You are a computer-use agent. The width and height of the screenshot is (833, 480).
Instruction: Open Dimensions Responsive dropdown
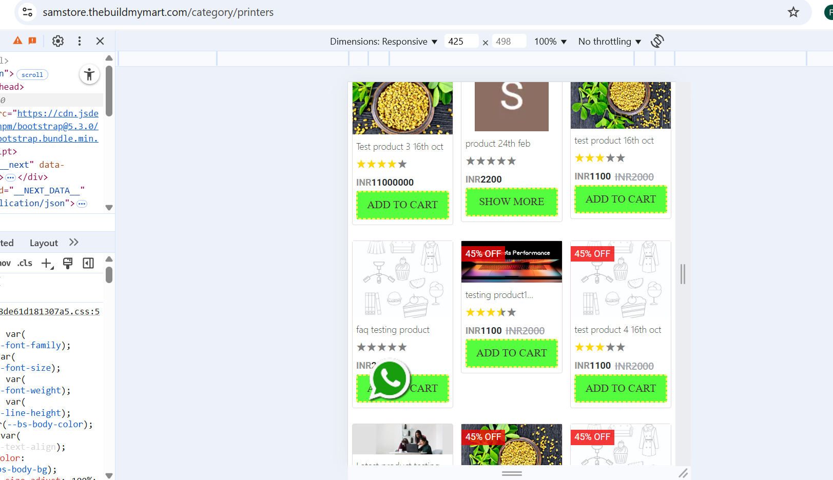383,42
